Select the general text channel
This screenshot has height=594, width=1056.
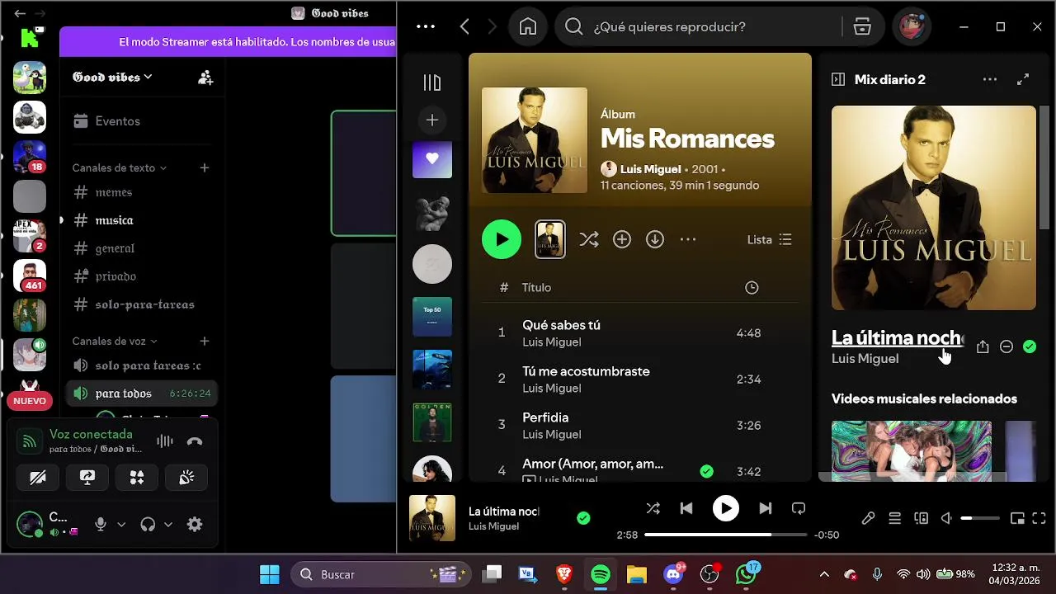(142, 248)
